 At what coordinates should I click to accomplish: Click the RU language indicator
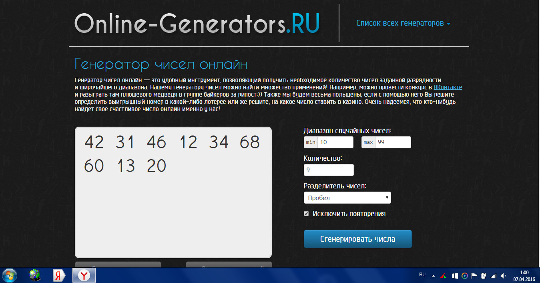click(422, 275)
